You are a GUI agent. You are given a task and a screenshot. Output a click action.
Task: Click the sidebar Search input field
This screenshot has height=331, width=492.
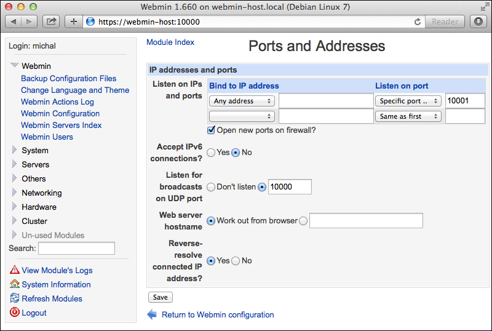[76, 248]
